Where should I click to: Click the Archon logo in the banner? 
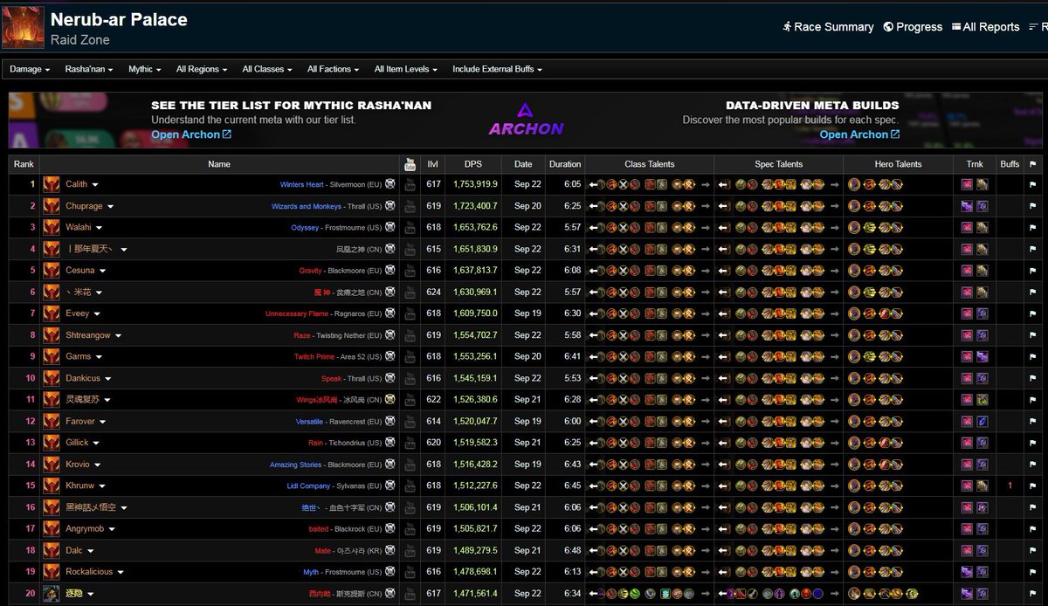525,121
